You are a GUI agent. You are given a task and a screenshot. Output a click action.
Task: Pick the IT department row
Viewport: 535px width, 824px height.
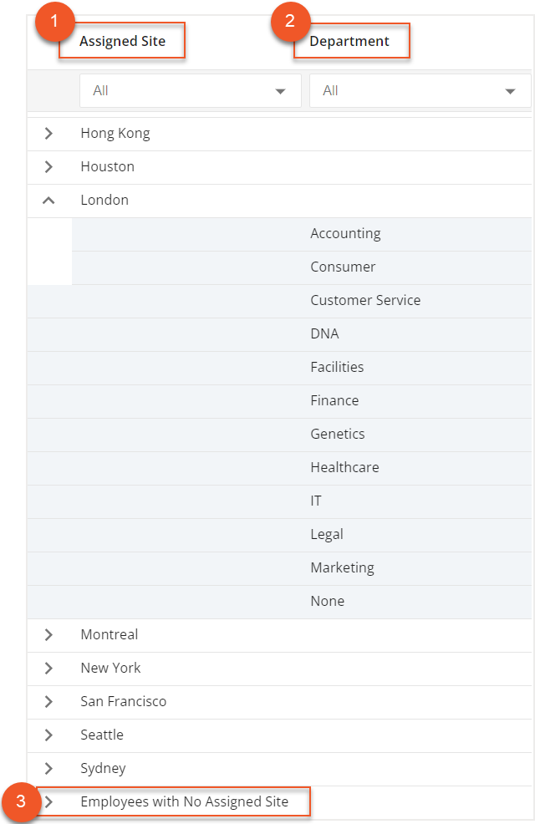click(316, 501)
